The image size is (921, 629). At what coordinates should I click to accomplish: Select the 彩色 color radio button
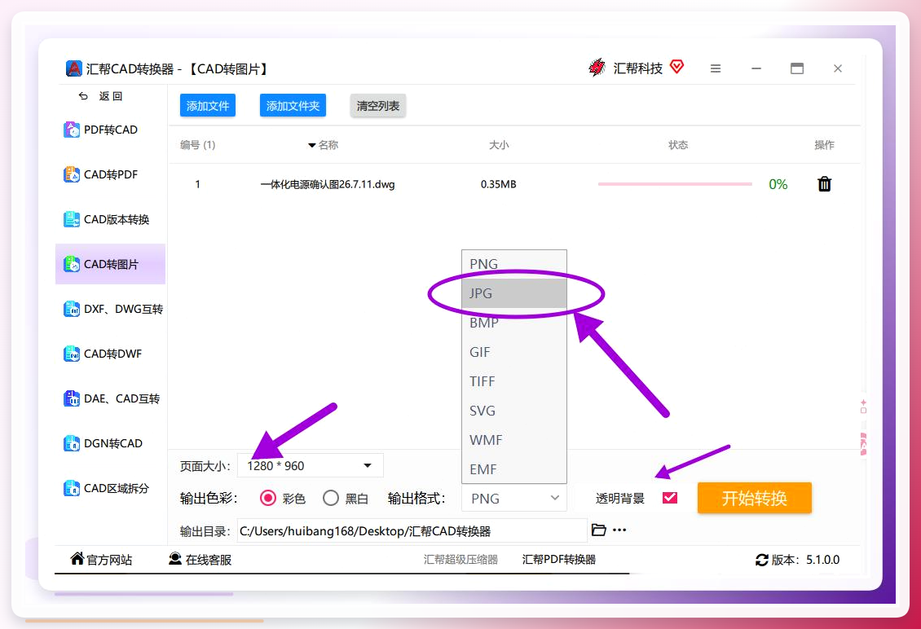[268, 498]
